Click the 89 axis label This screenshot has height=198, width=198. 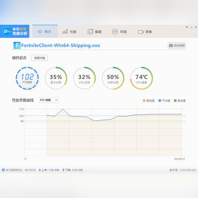22,121
